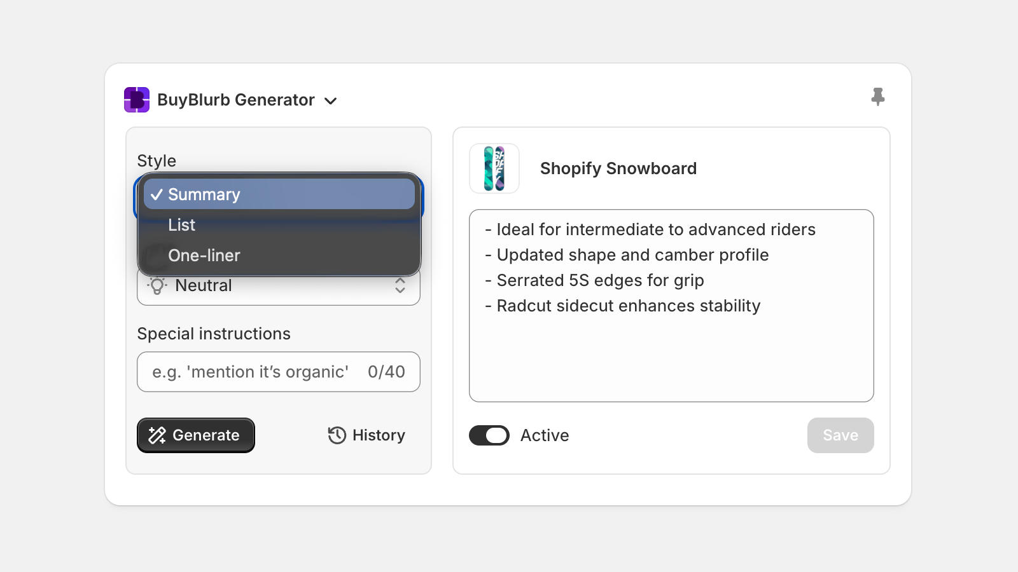
Task: Focus the Special instructions text field
Action: pos(250,372)
